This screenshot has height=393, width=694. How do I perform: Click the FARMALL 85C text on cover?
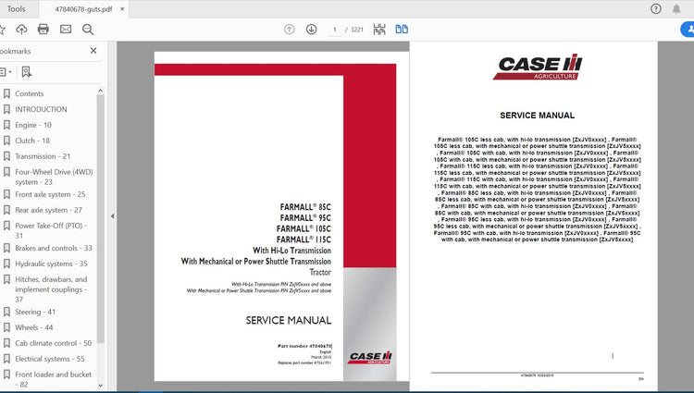point(305,207)
